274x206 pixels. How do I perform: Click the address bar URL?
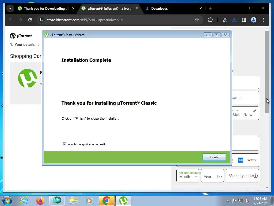click(x=85, y=20)
